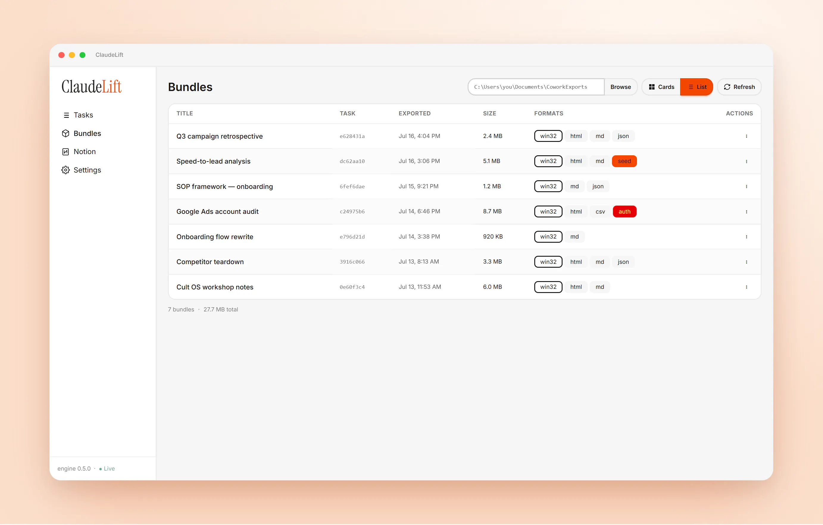Click task ID dc62aa10

pyautogui.click(x=352, y=161)
